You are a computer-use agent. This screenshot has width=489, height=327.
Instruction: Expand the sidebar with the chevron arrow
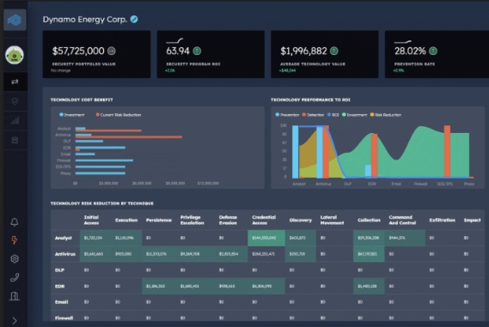[15, 321]
